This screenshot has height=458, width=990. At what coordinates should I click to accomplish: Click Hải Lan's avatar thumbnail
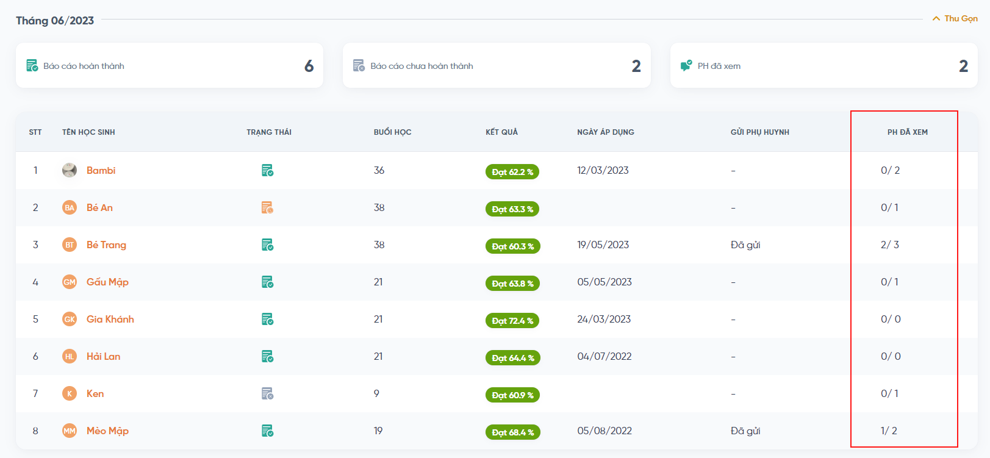[70, 357]
